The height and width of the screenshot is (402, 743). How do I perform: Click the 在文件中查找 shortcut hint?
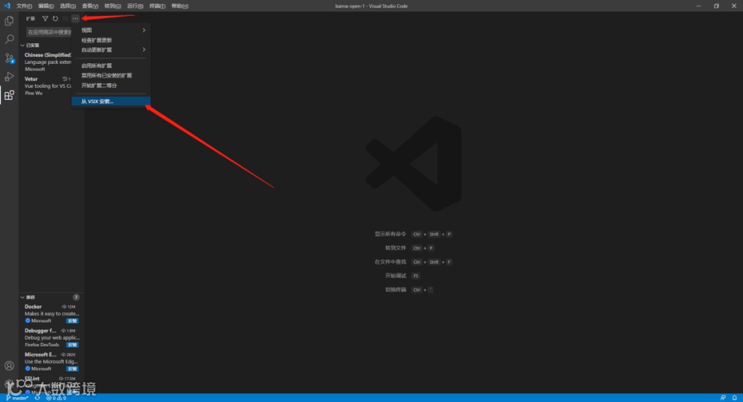(x=413, y=262)
